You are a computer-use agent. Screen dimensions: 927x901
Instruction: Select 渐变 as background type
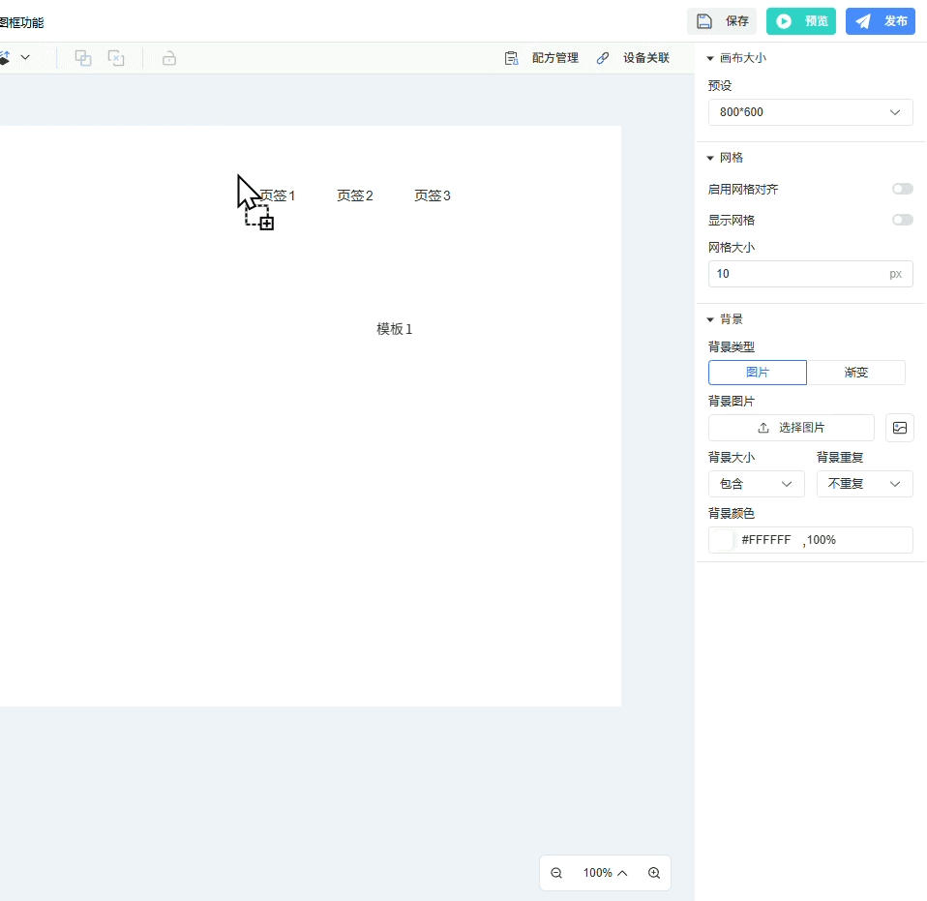coord(856,373)
